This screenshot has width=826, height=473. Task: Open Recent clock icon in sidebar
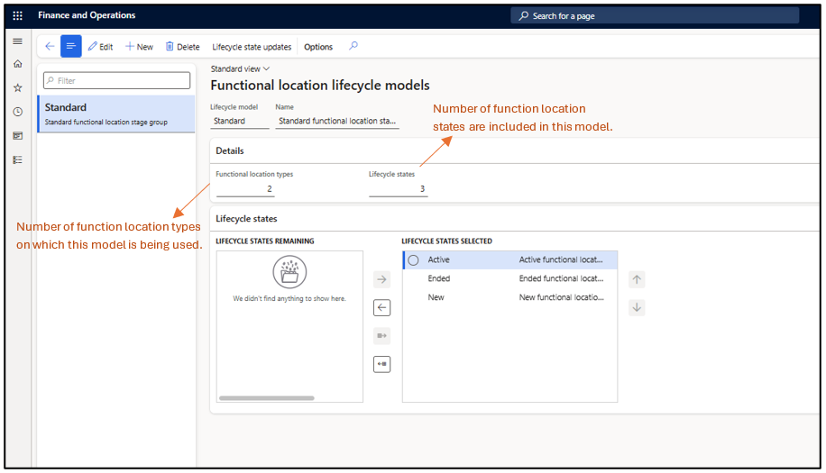[x=17, y=112]
